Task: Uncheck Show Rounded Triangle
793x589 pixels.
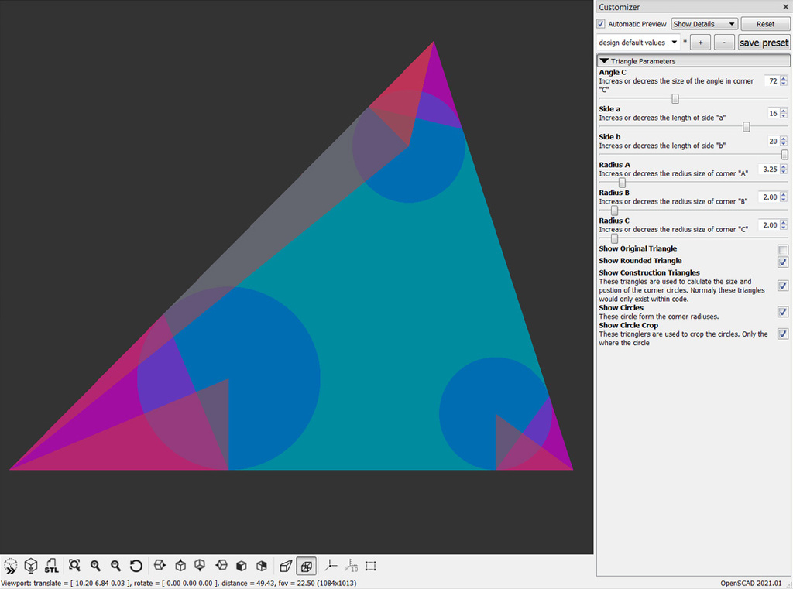Action: point(783,262)
